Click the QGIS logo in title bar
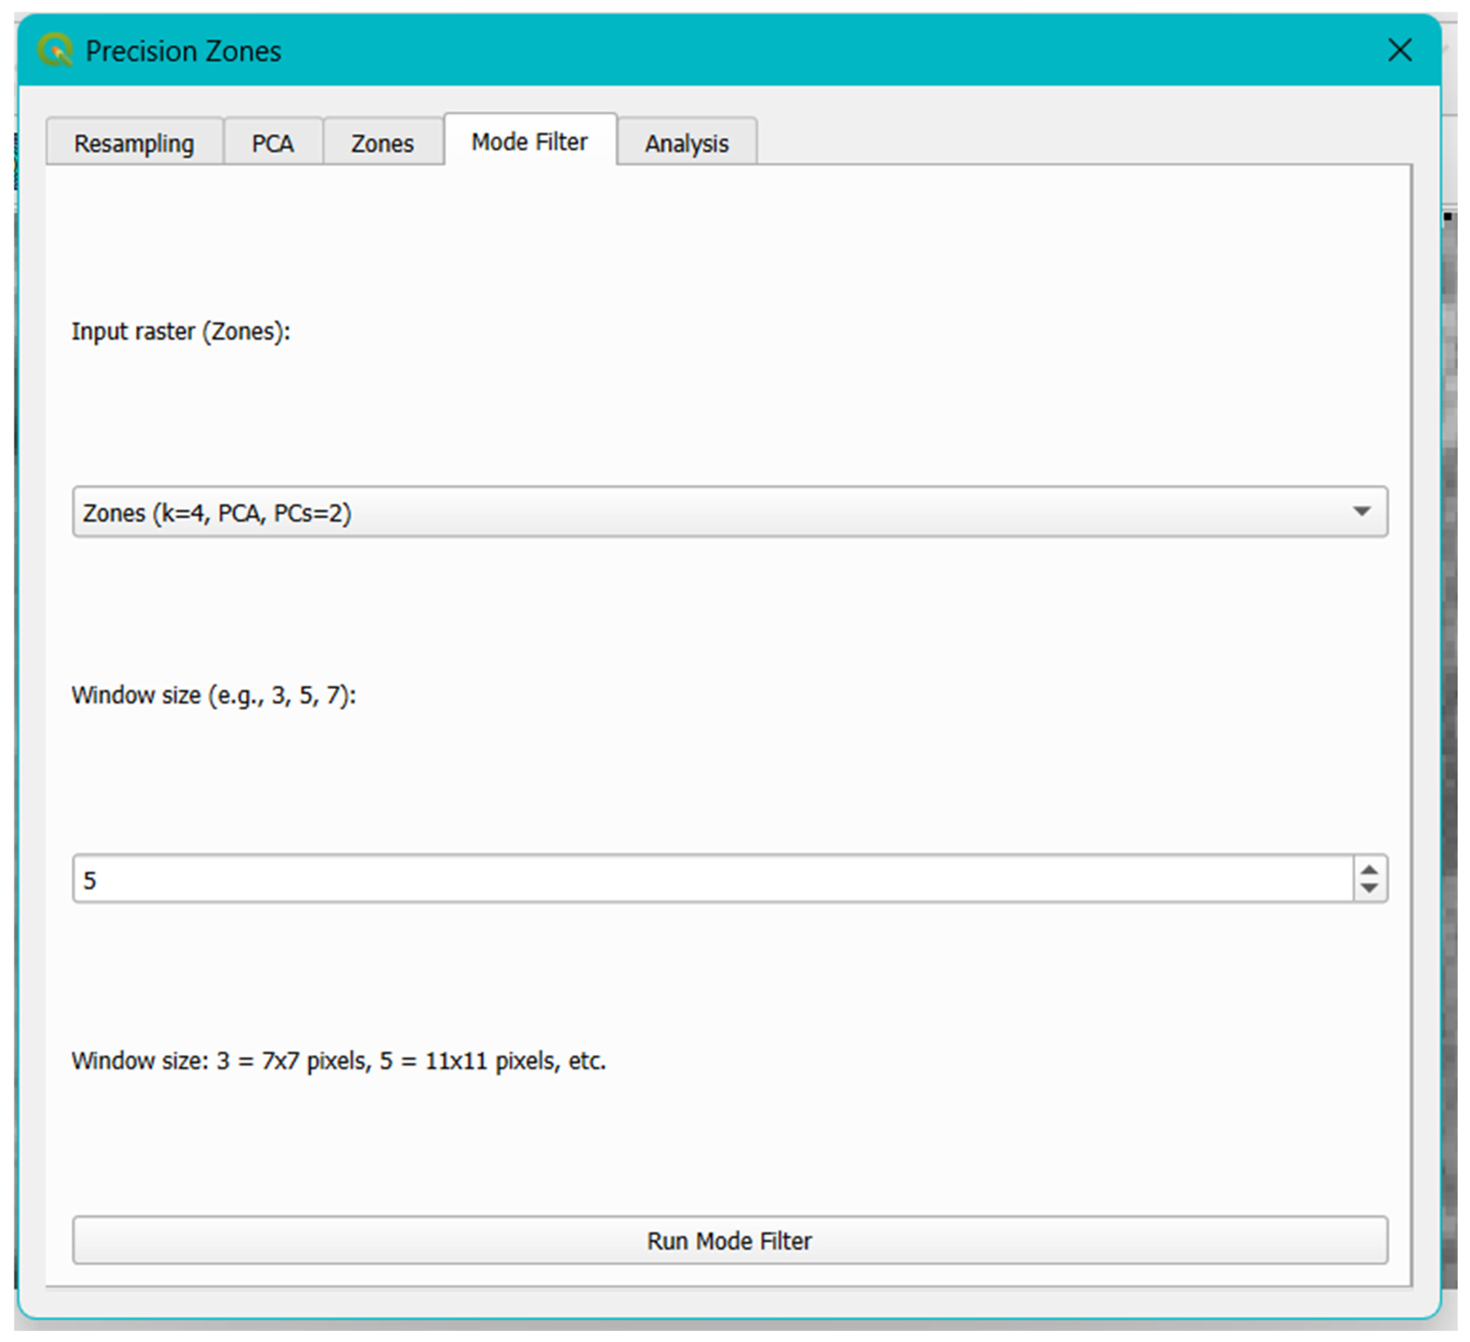Viewport: 1470px width, 1342px height. [x=55, y=50]
